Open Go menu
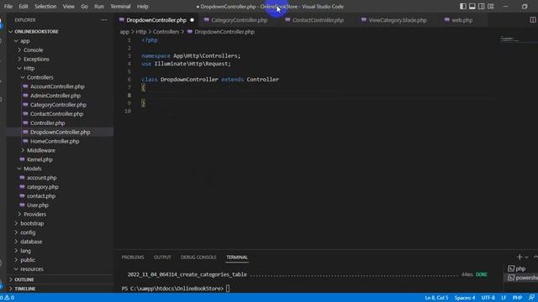Image resolution: width=538 pixels, height=302 pixels. [x=84, y=6]
